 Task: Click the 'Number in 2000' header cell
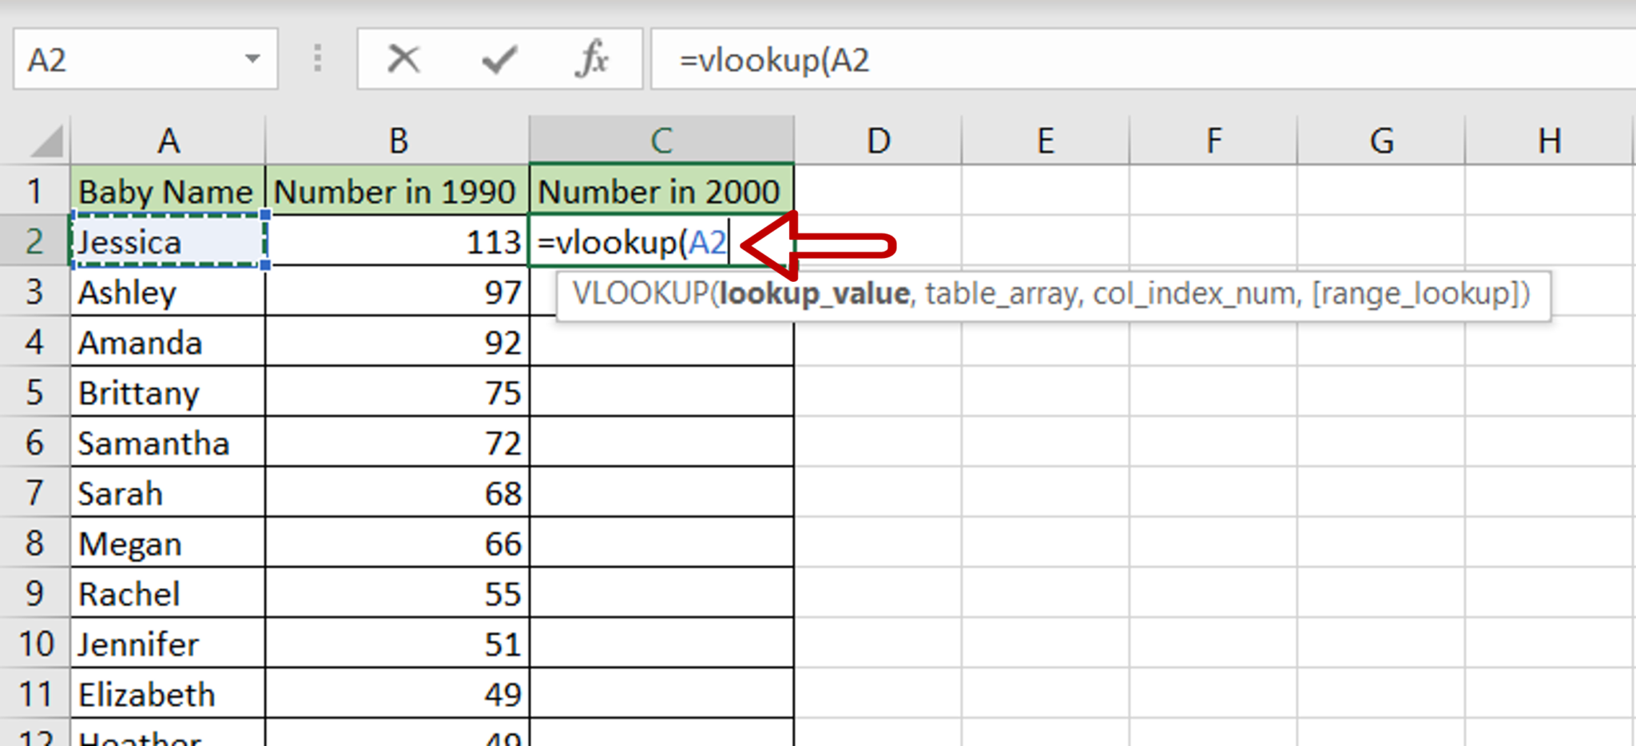(x=661, y=190)
